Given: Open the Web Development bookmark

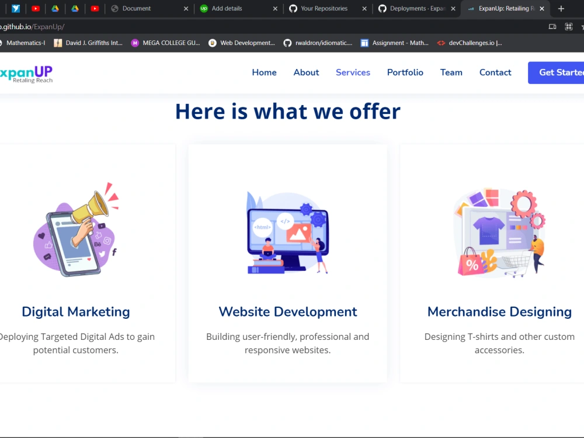Looking at the screenshot, I should point(242,43).
